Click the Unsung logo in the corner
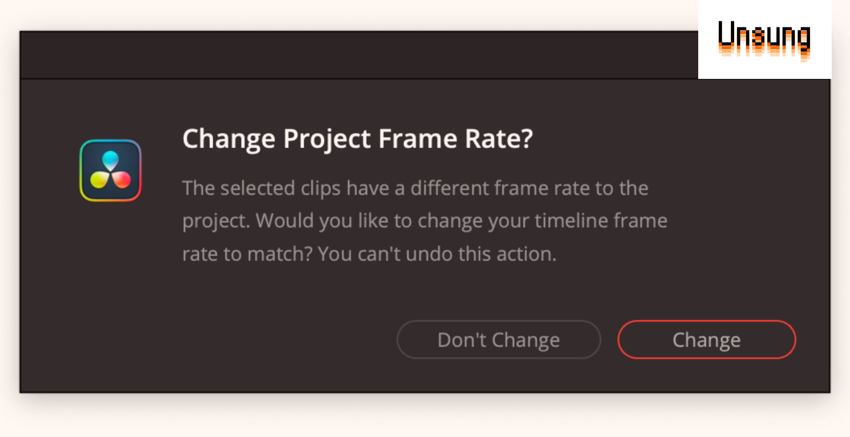 point(764,39)
